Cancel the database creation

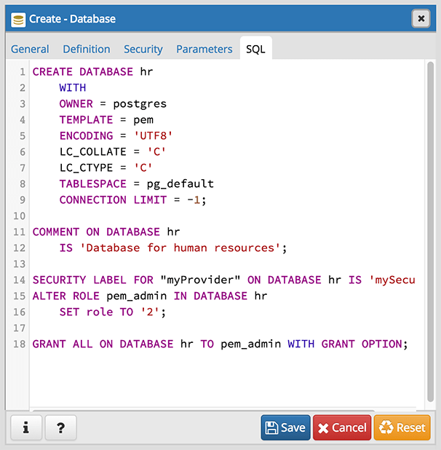(342, 427)
